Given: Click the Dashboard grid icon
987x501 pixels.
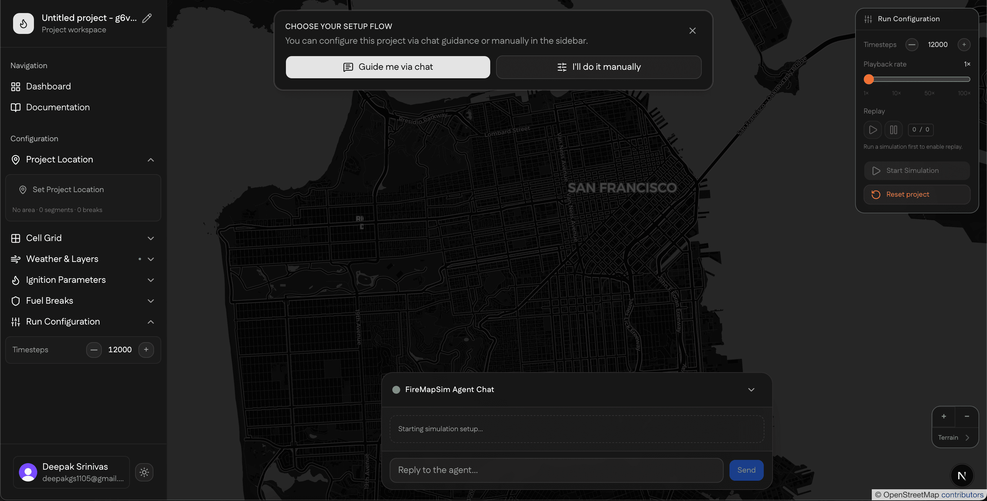Looking at the screenshot, I should (x=16, y=87).
